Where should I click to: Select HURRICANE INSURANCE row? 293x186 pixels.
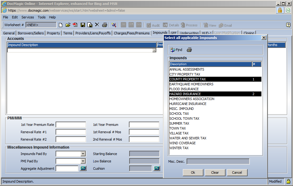click(215, 104)
